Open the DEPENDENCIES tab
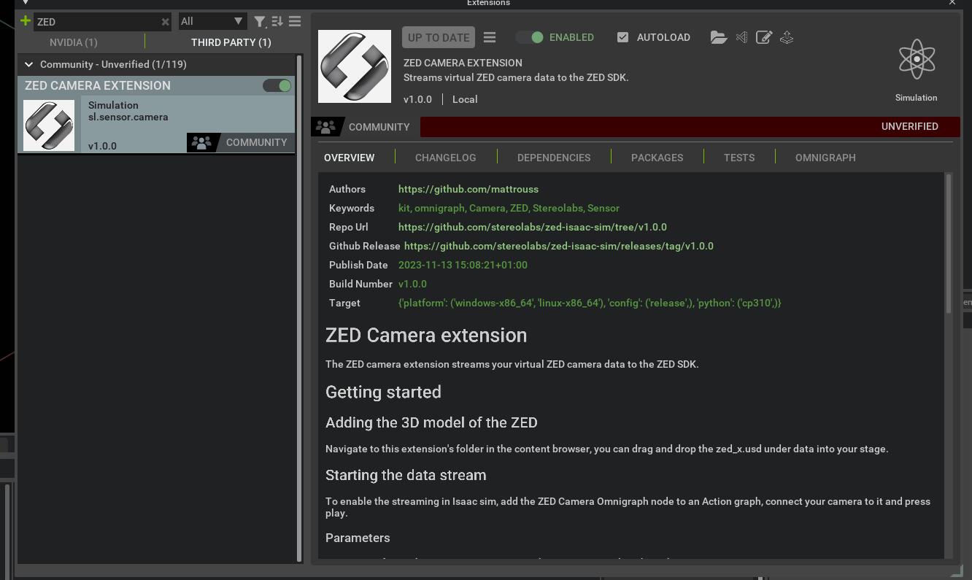972x580 pixels. coord(554,158)
